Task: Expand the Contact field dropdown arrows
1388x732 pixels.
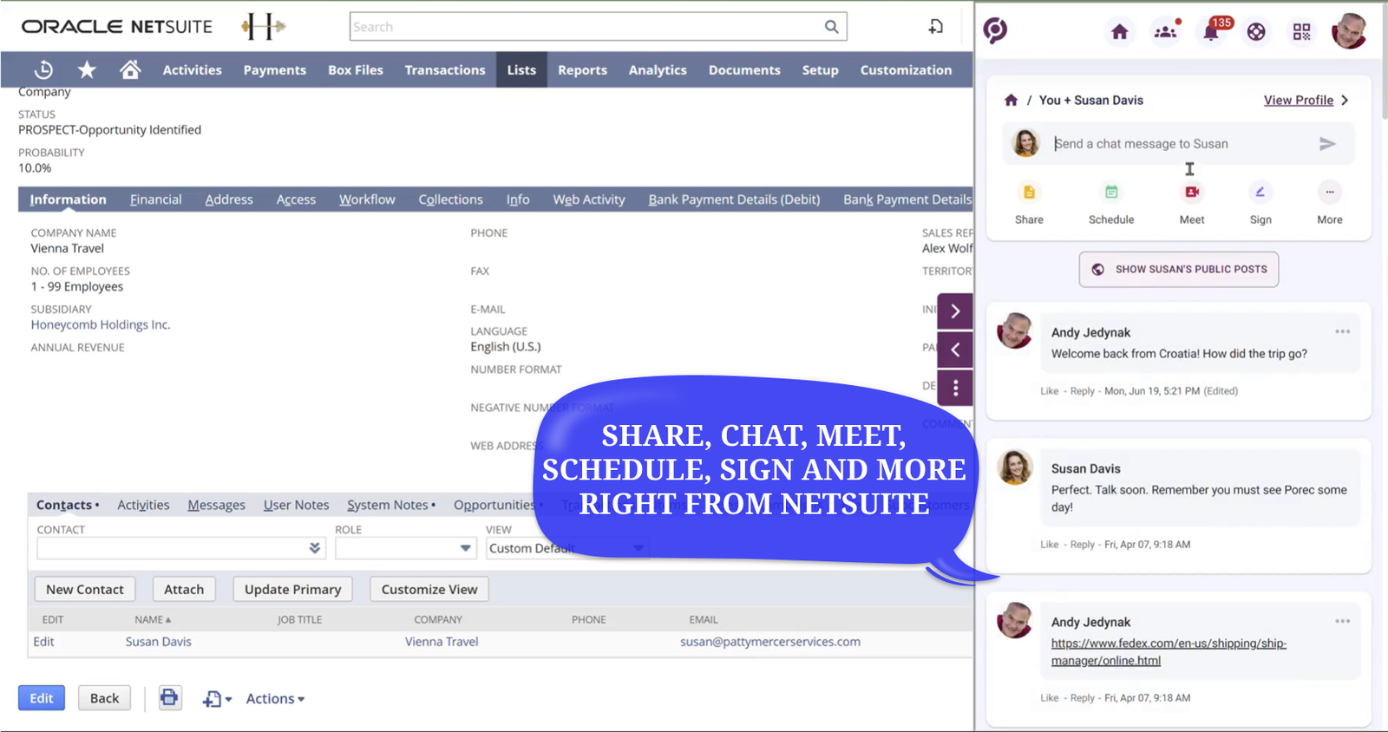Action: (x=315, y=548)
